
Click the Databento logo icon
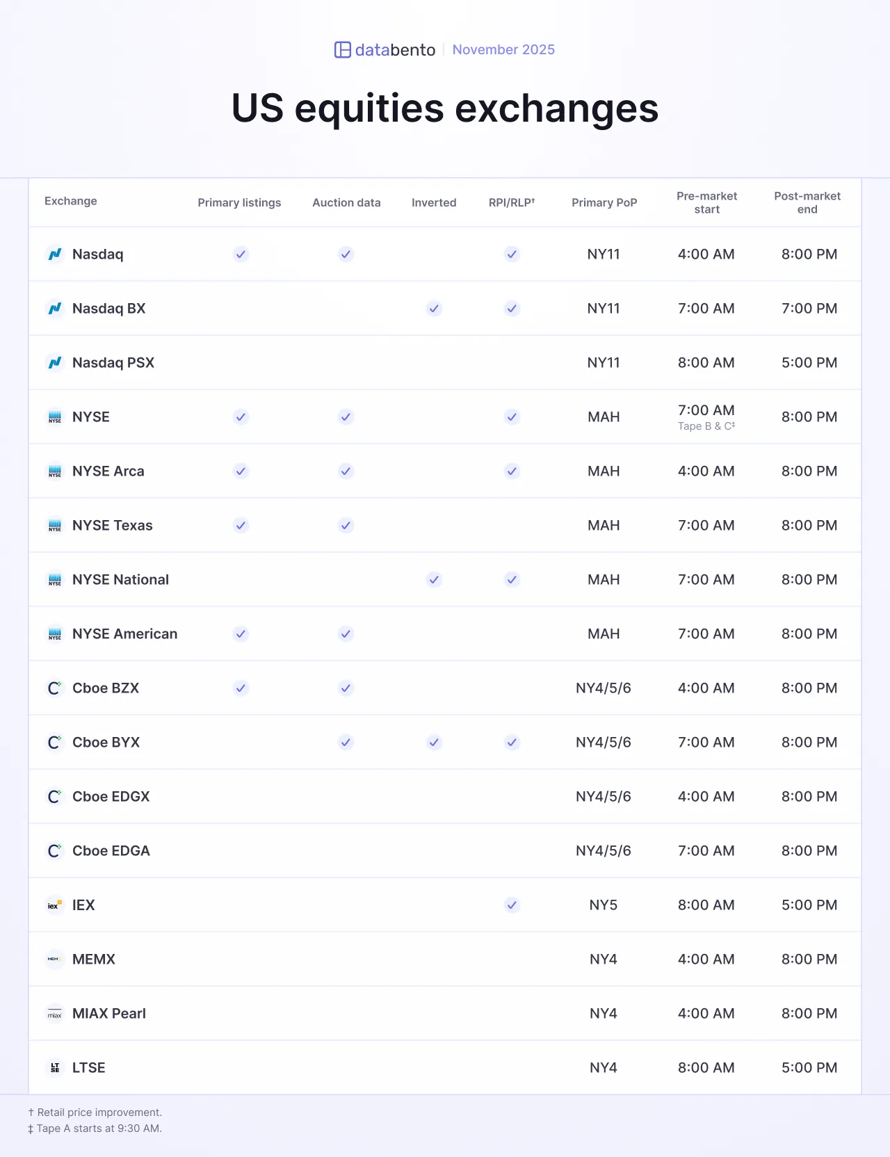click(x=343, y=50)
